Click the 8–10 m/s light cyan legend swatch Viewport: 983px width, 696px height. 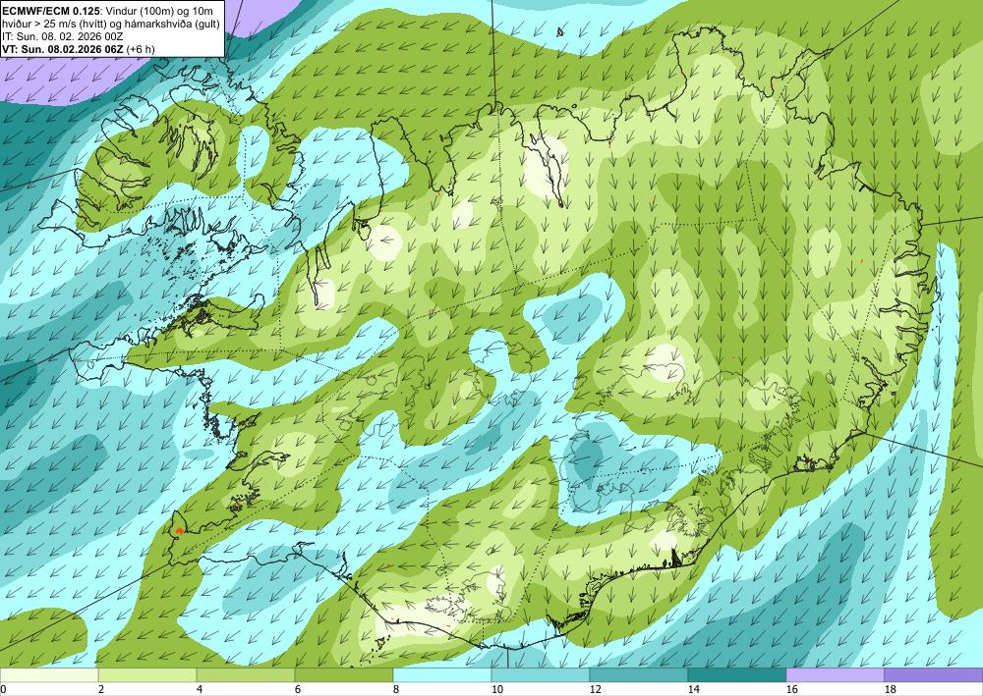coord(442,675)
